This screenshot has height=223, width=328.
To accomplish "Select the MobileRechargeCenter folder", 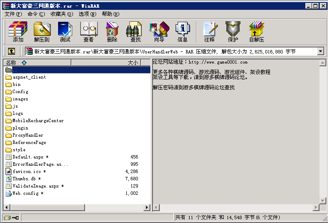I will pos(38,121).
